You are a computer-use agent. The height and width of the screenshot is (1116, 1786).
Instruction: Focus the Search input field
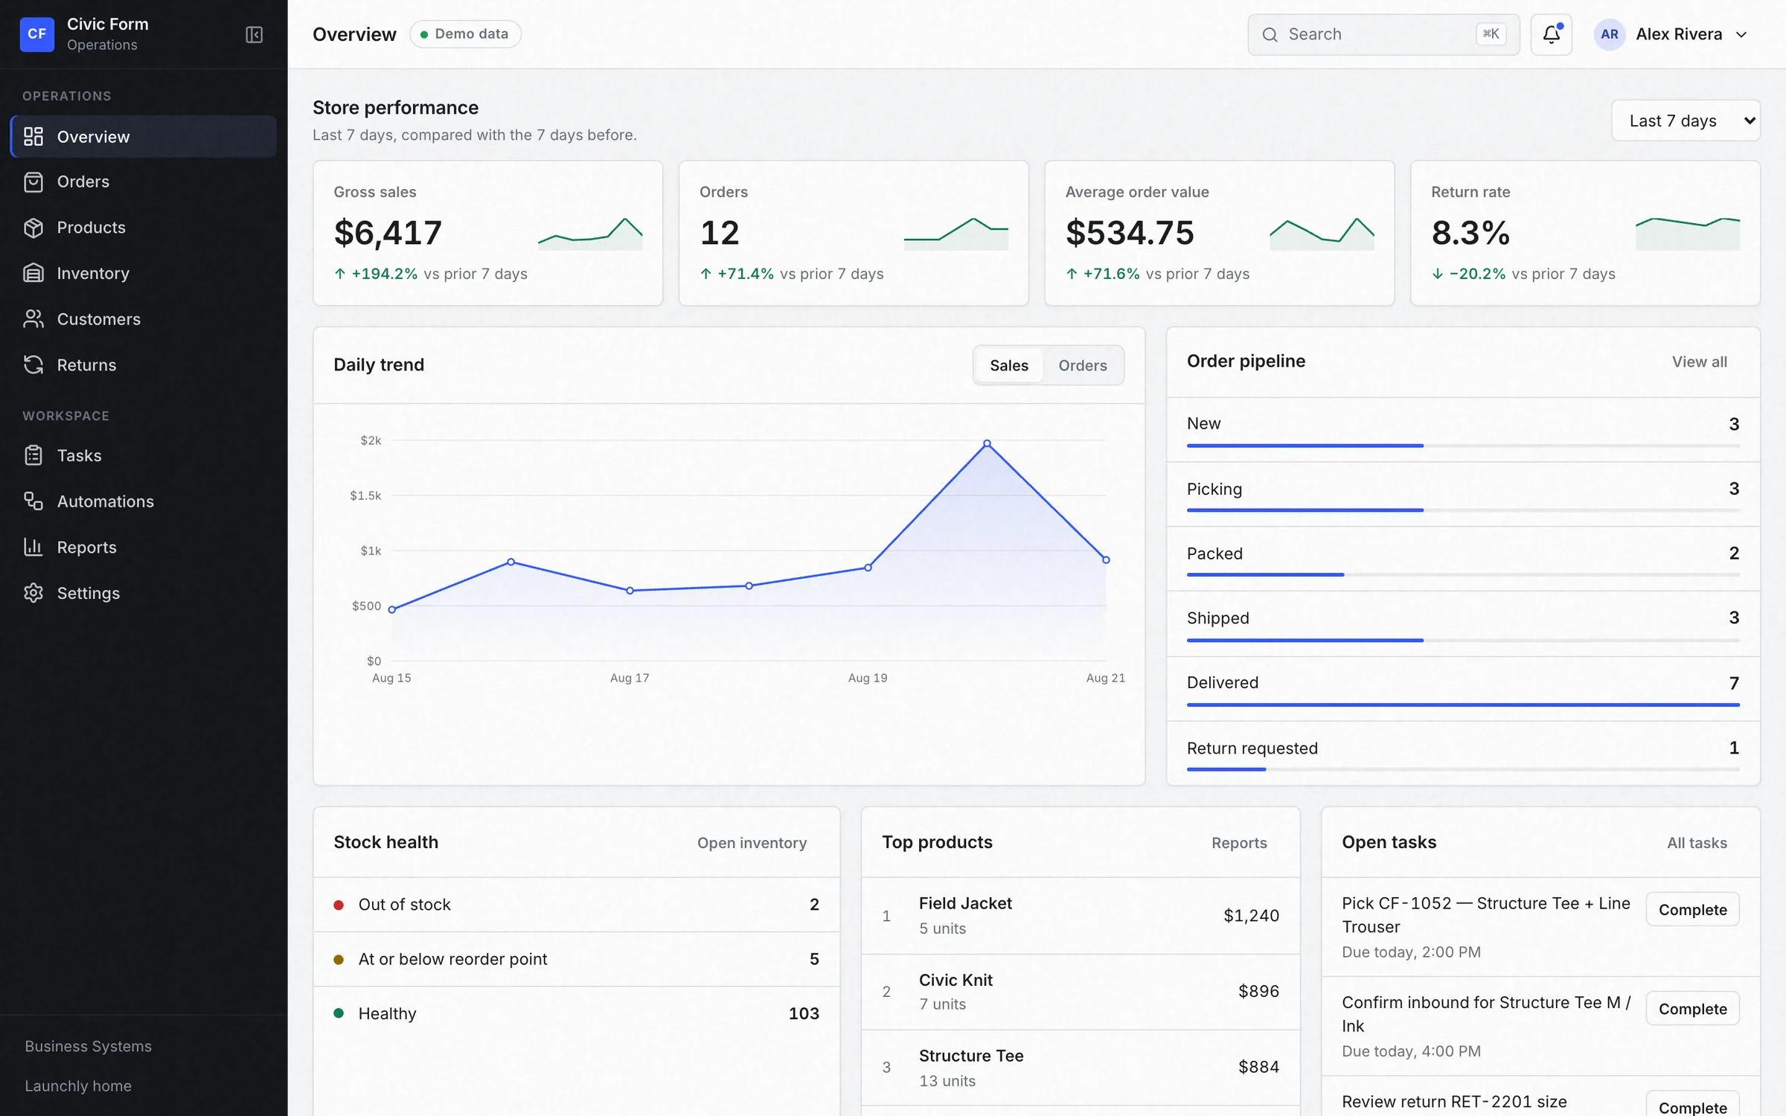tap(1383, 34)
